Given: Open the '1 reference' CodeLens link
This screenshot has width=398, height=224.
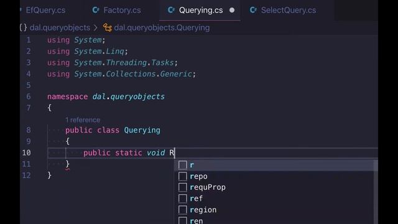Looking at the screenshot, I should (83, 120).
